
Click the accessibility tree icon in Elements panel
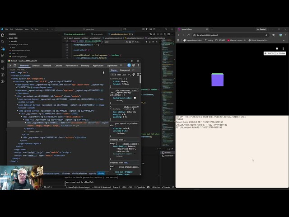click(103, 73)
